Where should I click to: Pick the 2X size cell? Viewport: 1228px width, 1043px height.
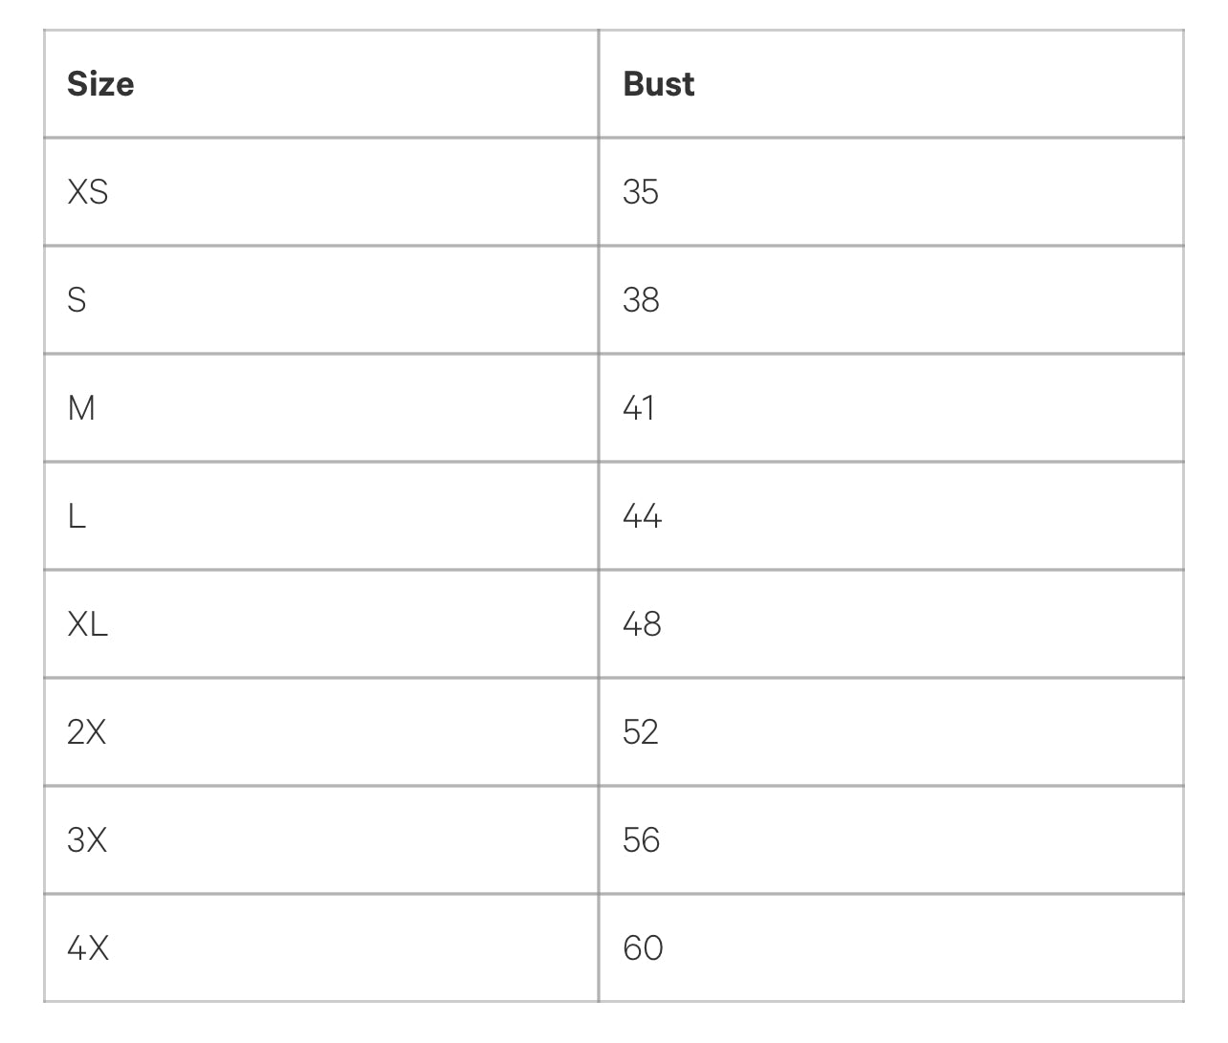(87, 732)
